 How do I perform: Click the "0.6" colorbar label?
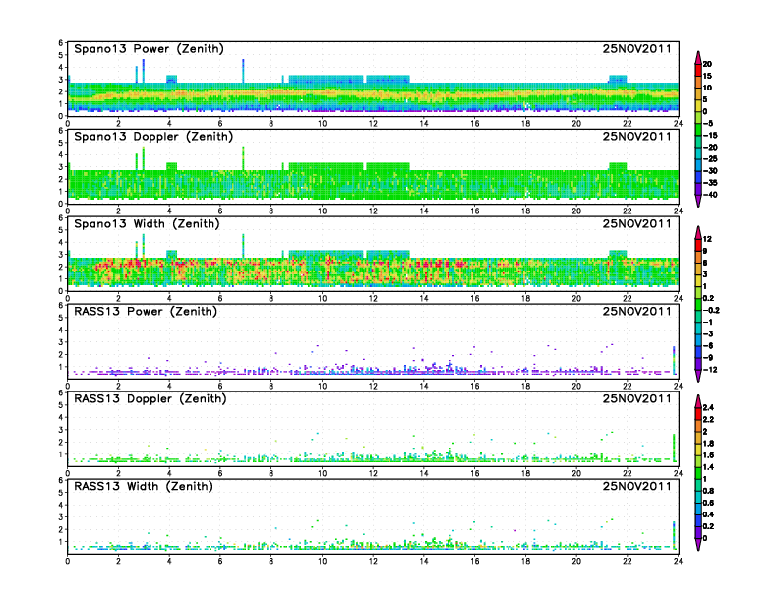click(708, 503)
